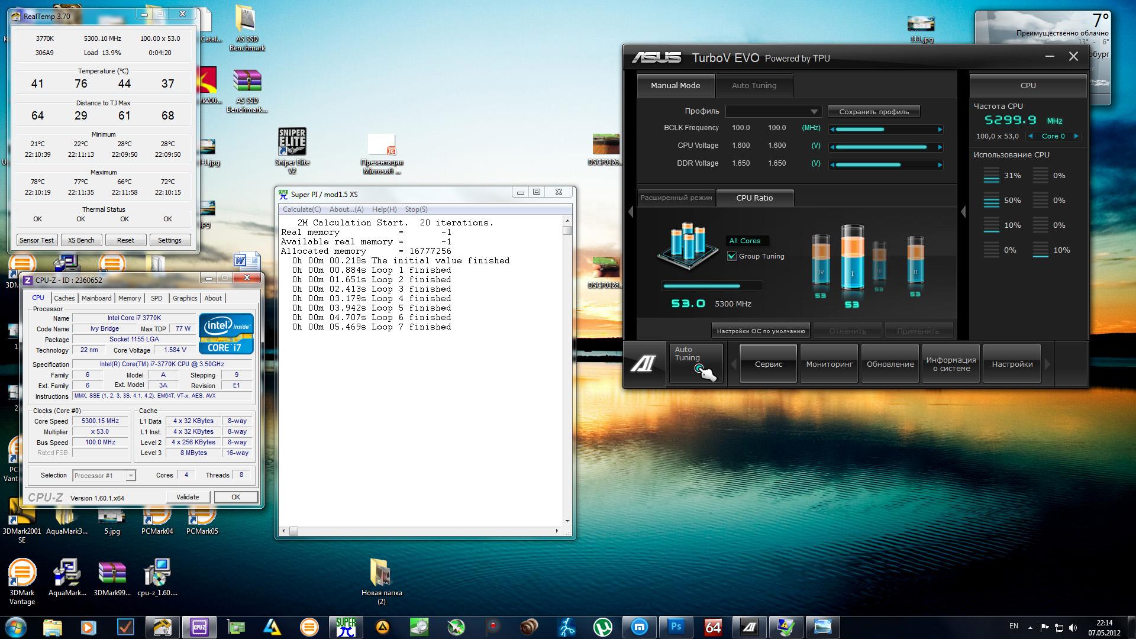Open the CPU Ratio tab
Viewport: 1136px width, 639px height.
754,198
